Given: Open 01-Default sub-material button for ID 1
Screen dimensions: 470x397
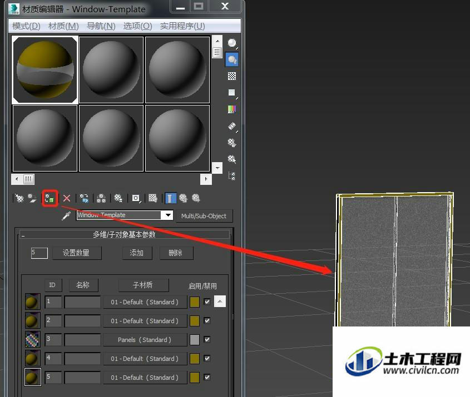Looking at the screenshot, I should (x=145, y=302).
